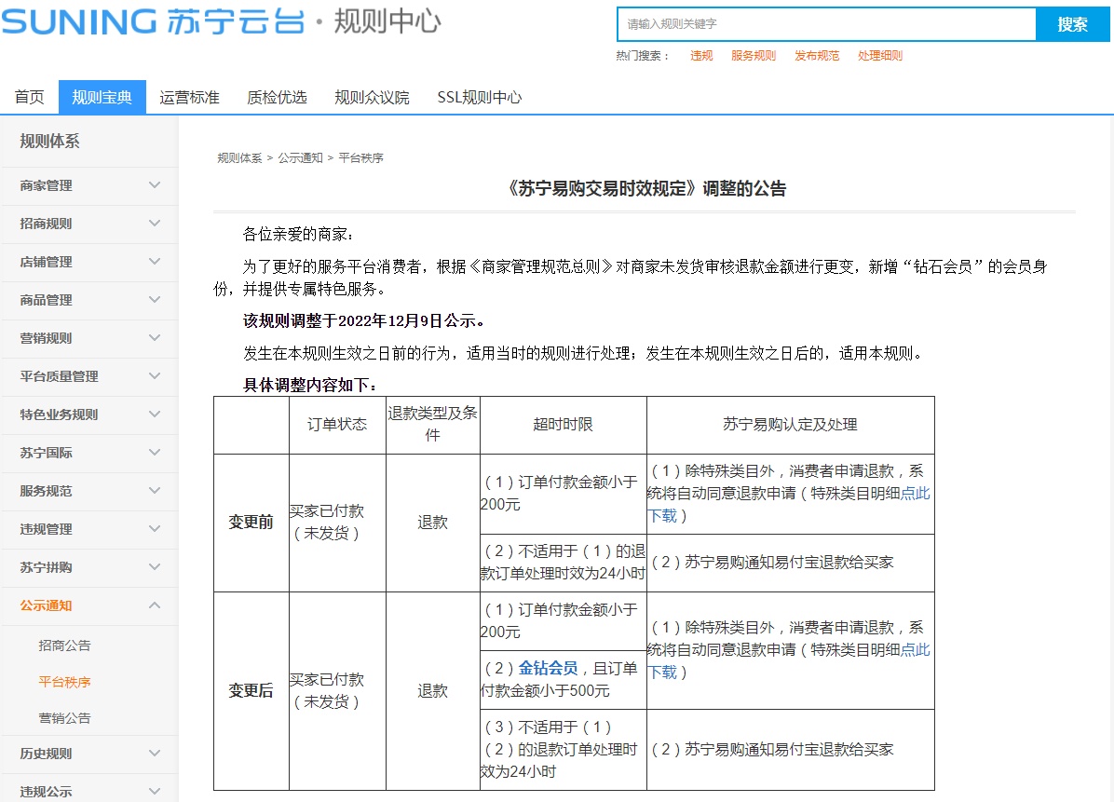Click the 规则体系 sidebar heading
Image resolution: width=1114 pixels, height=802 pixels.
49,142
